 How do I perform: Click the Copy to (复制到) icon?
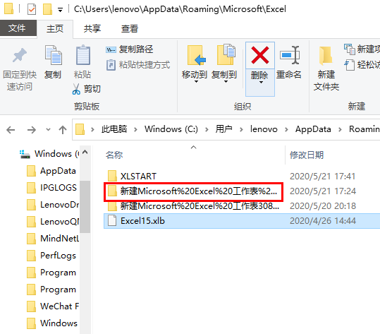pos(226,54)
